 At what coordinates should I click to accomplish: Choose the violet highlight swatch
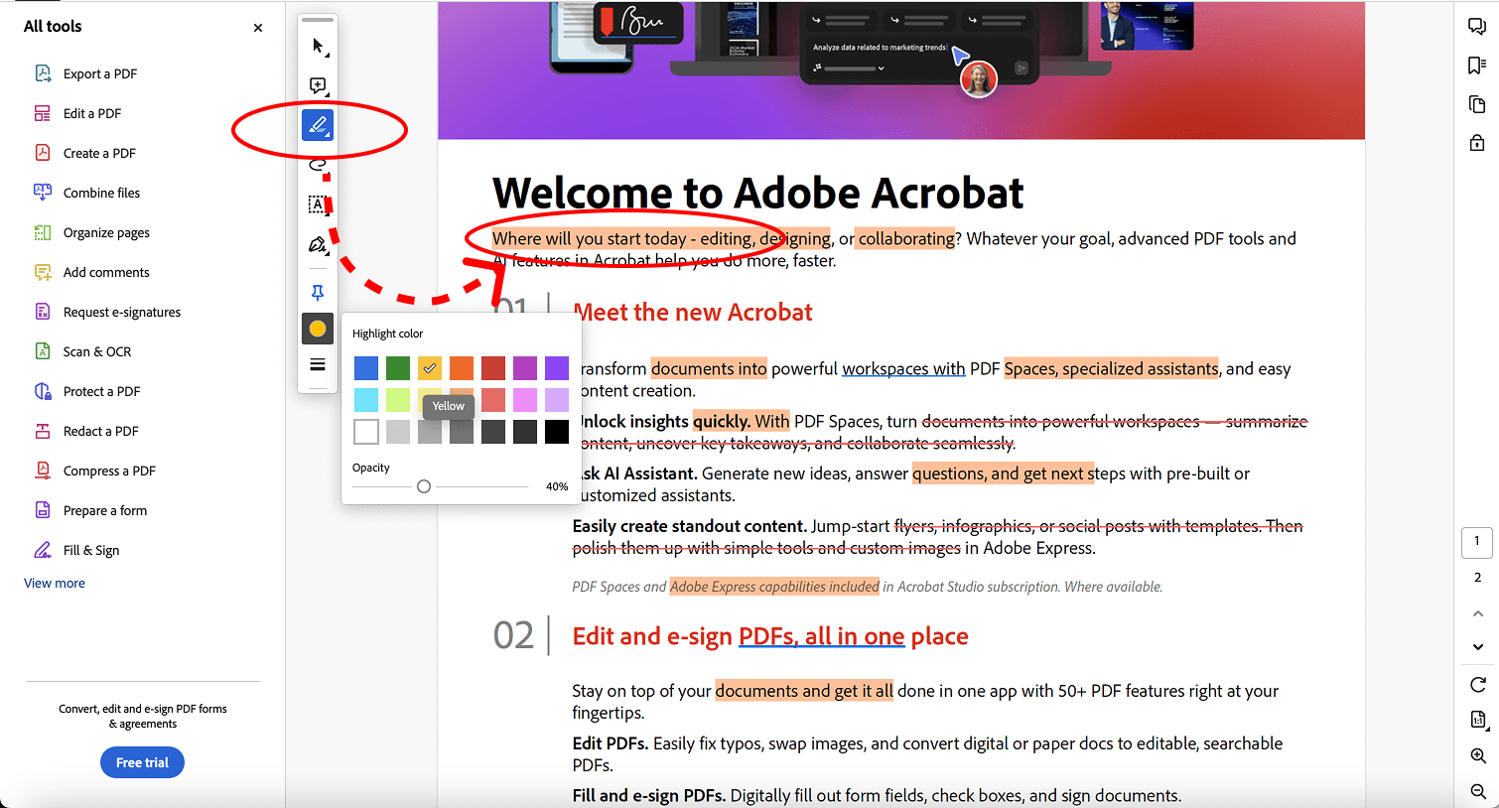pyautogui.click(x=557, y=368)
